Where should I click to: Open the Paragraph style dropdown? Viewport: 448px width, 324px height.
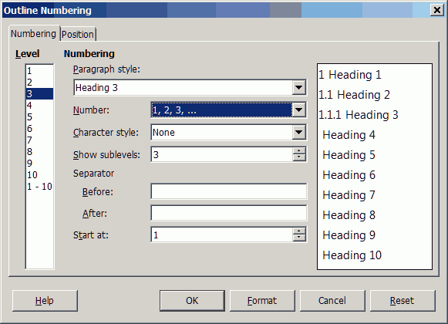(299, 87)
